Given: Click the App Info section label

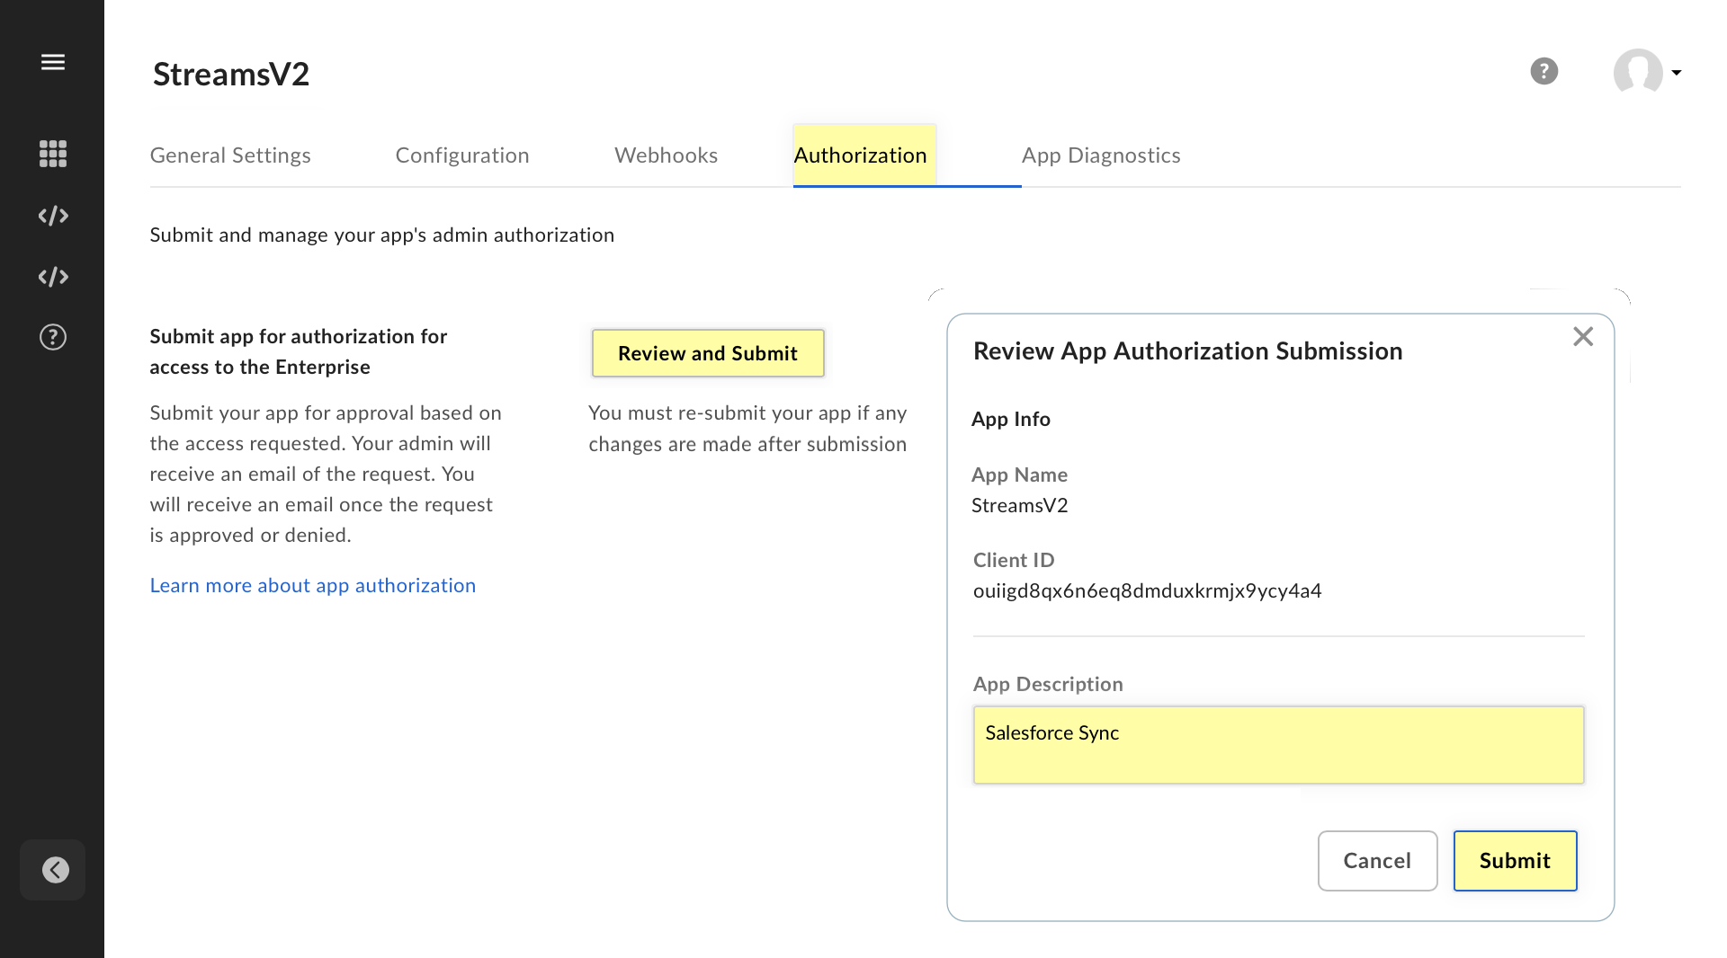Looking at the screenshot, I should (x=1011, y=419).
